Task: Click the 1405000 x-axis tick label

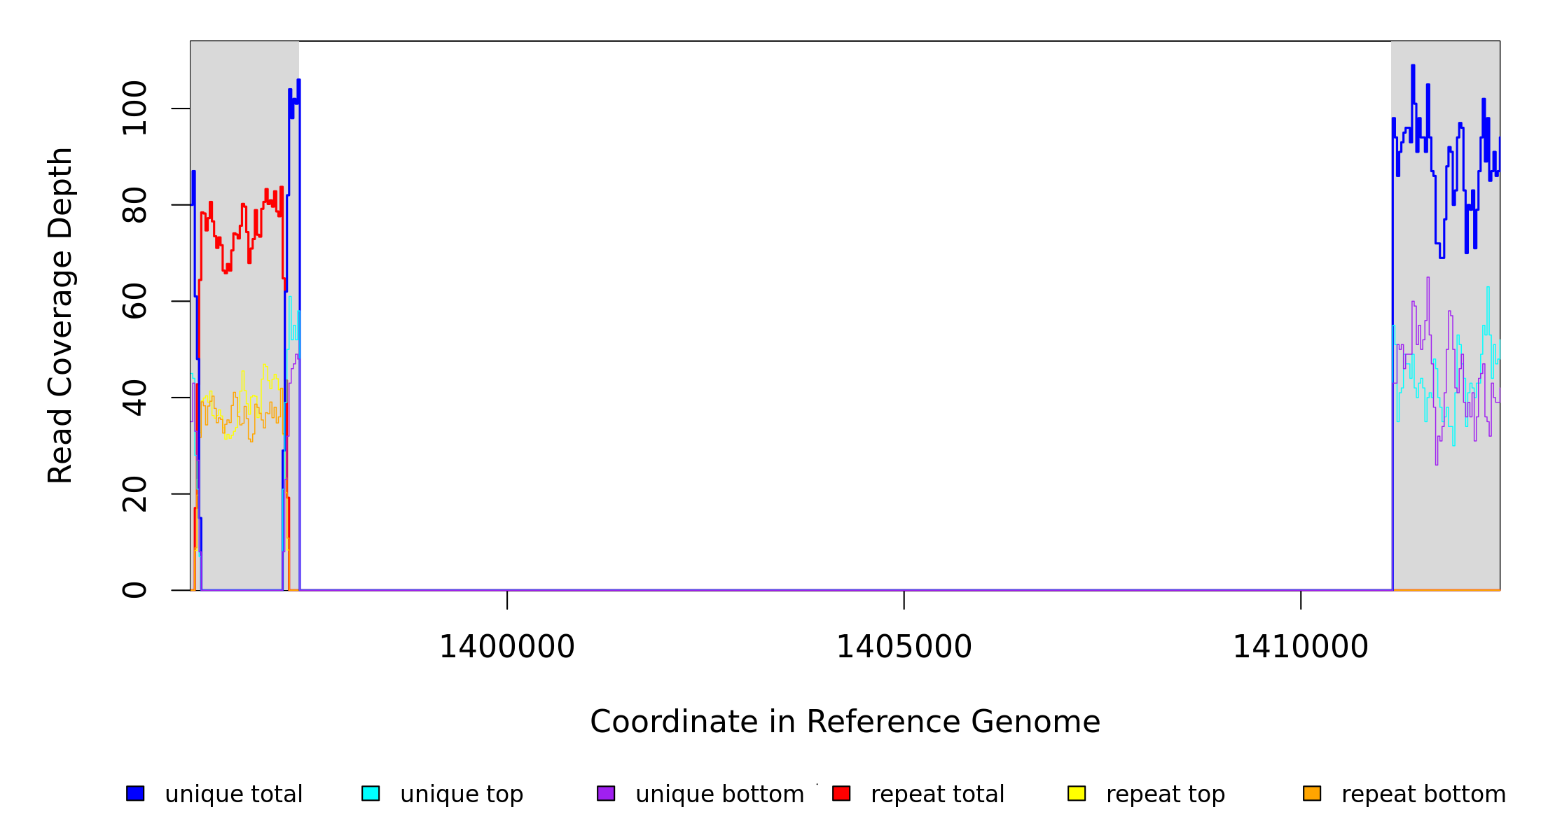Action: click(904, 647)
